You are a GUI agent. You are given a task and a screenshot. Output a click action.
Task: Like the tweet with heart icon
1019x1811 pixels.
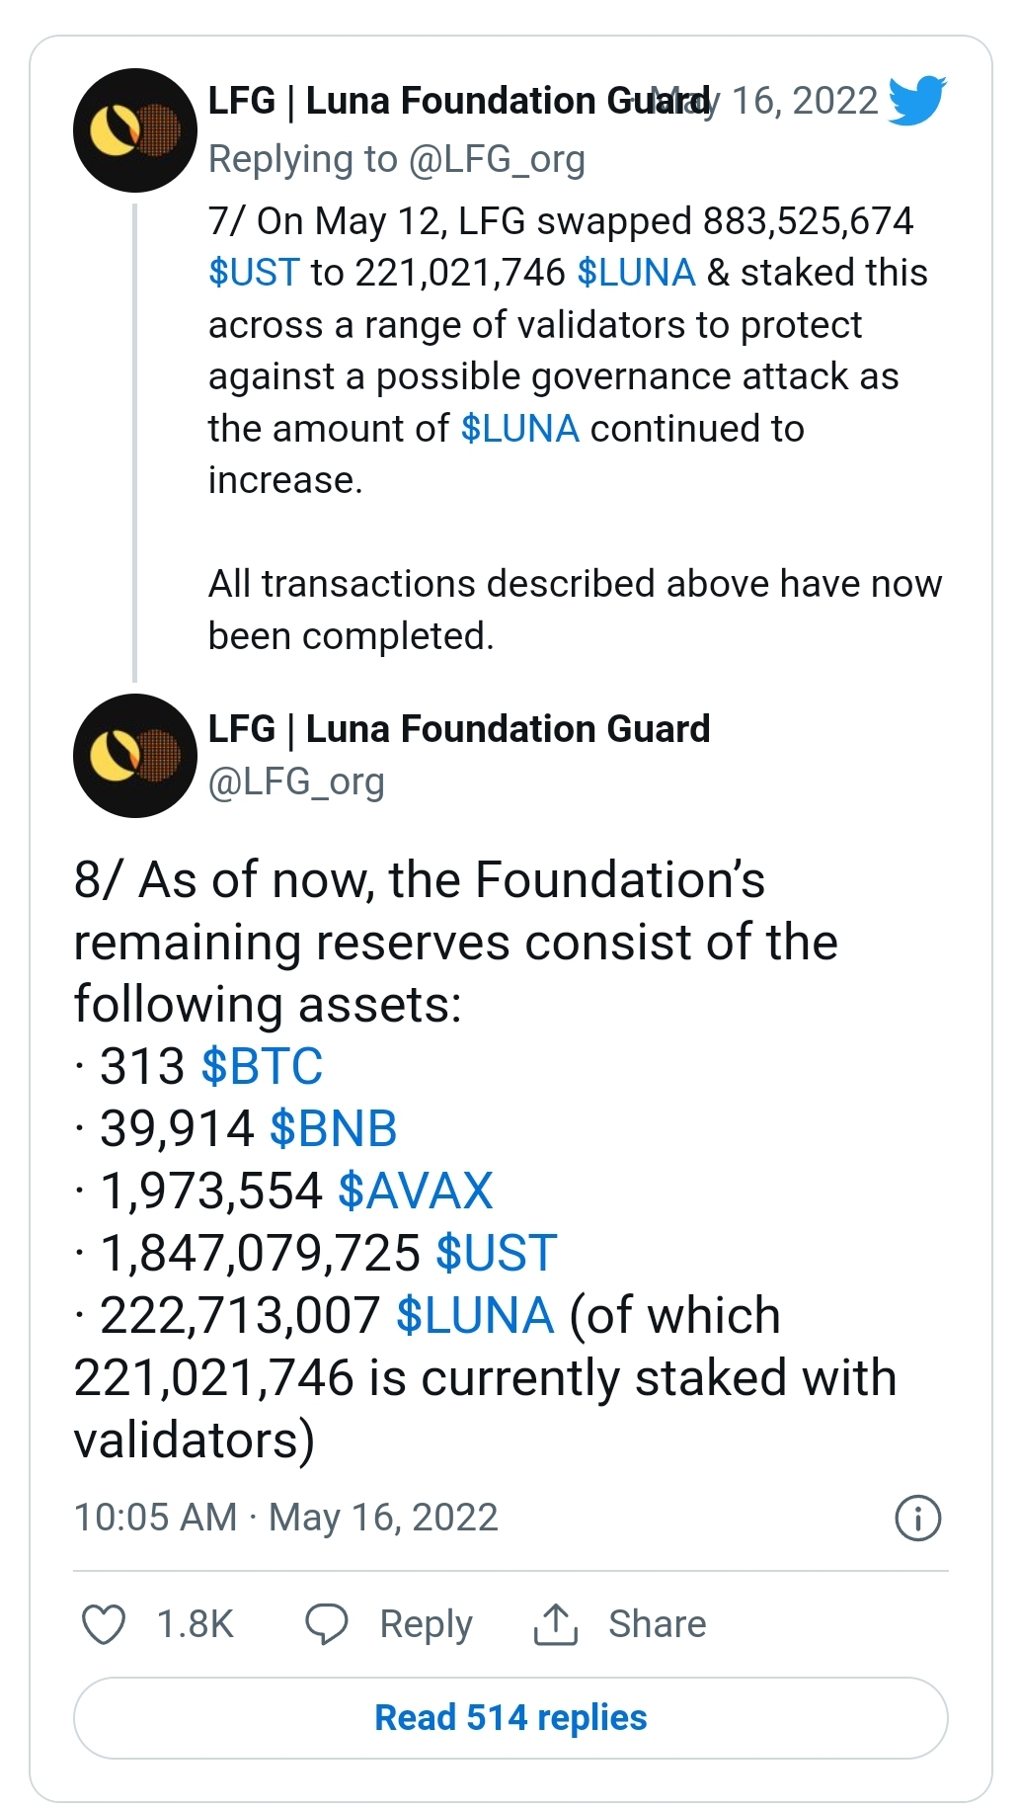(x=104, y=1624)
